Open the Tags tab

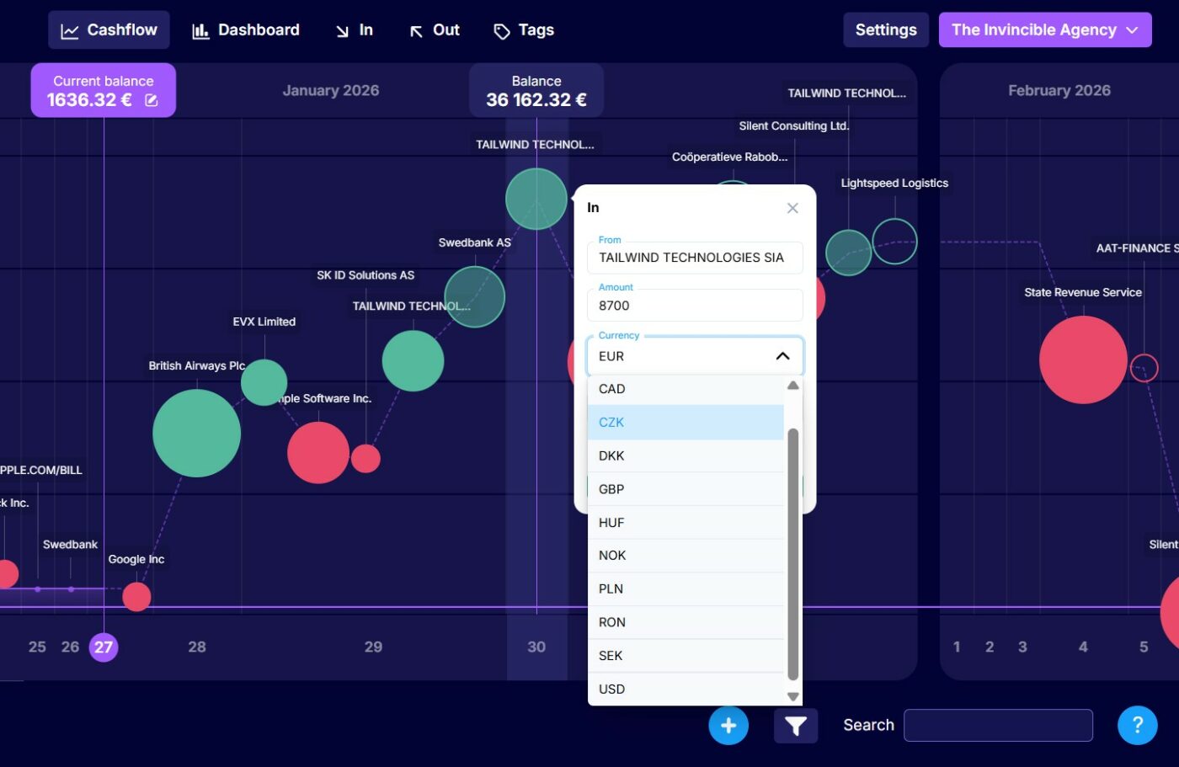pos(524,30)
